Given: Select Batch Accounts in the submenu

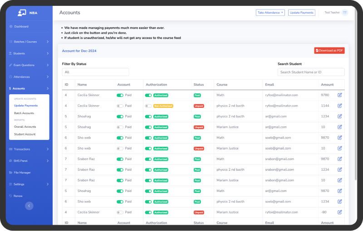Looking at the screenshot, I should coord(24,113).
